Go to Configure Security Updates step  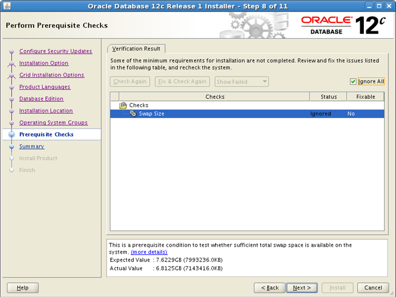56,51
